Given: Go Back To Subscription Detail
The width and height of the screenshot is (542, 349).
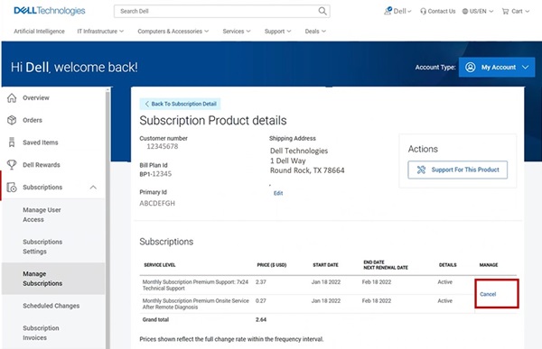Looking at the screenshot, I should [x=180, y=104].
